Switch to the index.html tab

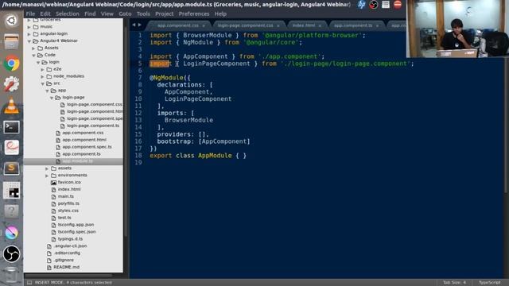304,25
